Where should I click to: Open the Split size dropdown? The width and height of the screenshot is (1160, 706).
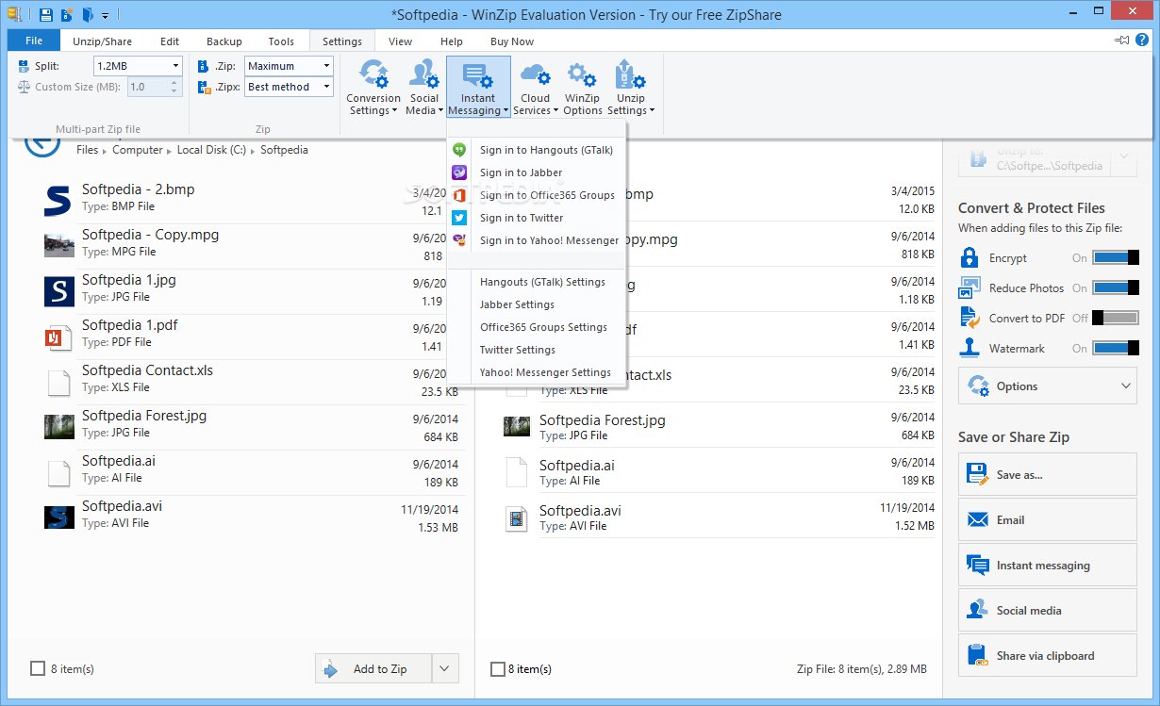[x=175, y=66]
